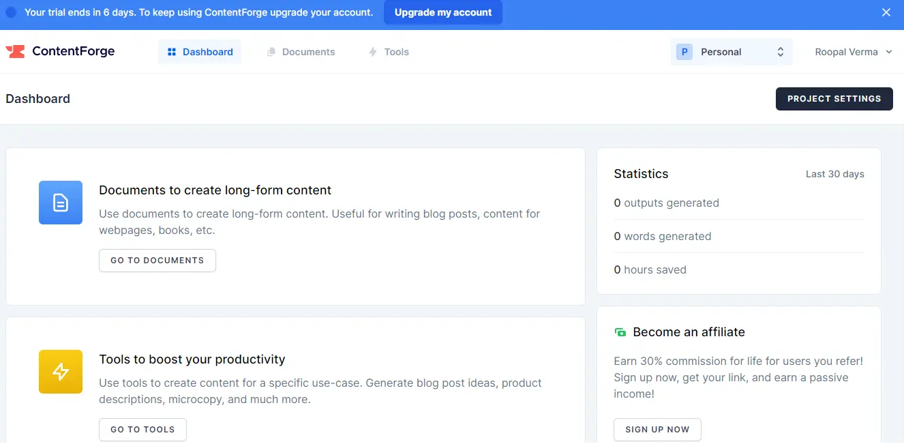Click the blue P project avatar
Viewport: 904px width, 444px height.
click(684, 52)
